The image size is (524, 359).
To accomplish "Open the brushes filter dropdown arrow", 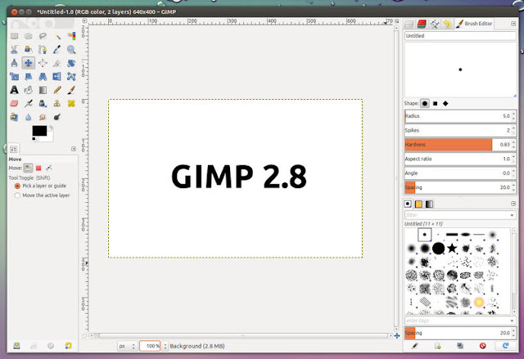I will 512,215.
